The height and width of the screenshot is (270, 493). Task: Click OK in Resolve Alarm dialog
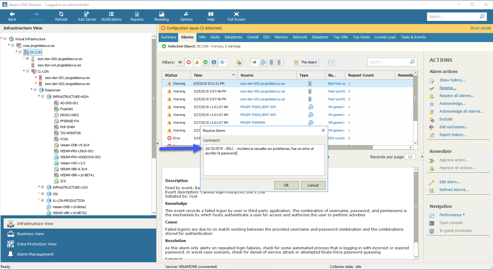pos(286,185)
